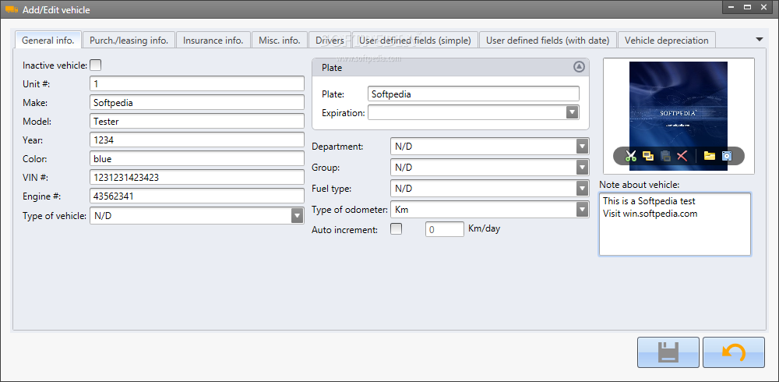
Task: Copy the vehicle picture using copy icon
Action: pos(648,156)
